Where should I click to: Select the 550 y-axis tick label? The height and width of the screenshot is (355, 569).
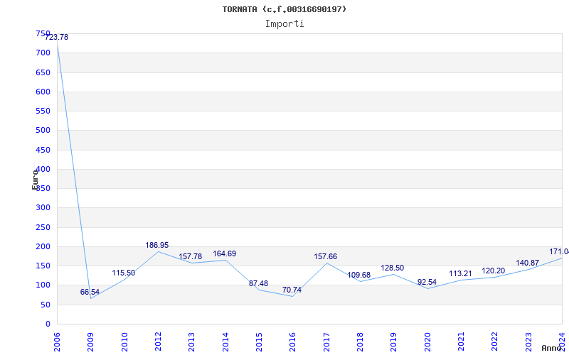(43, 111)
